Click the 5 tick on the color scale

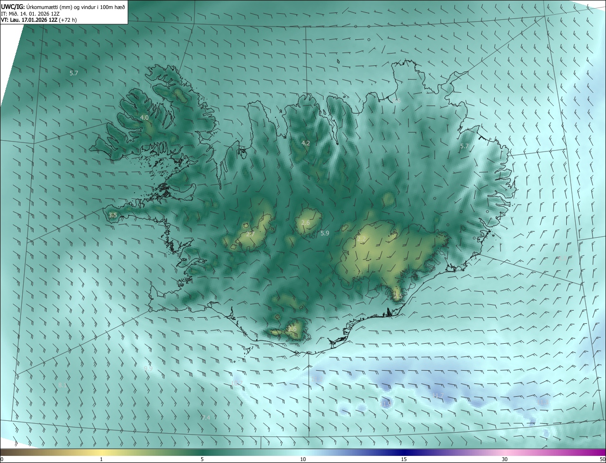pos(202,459)
